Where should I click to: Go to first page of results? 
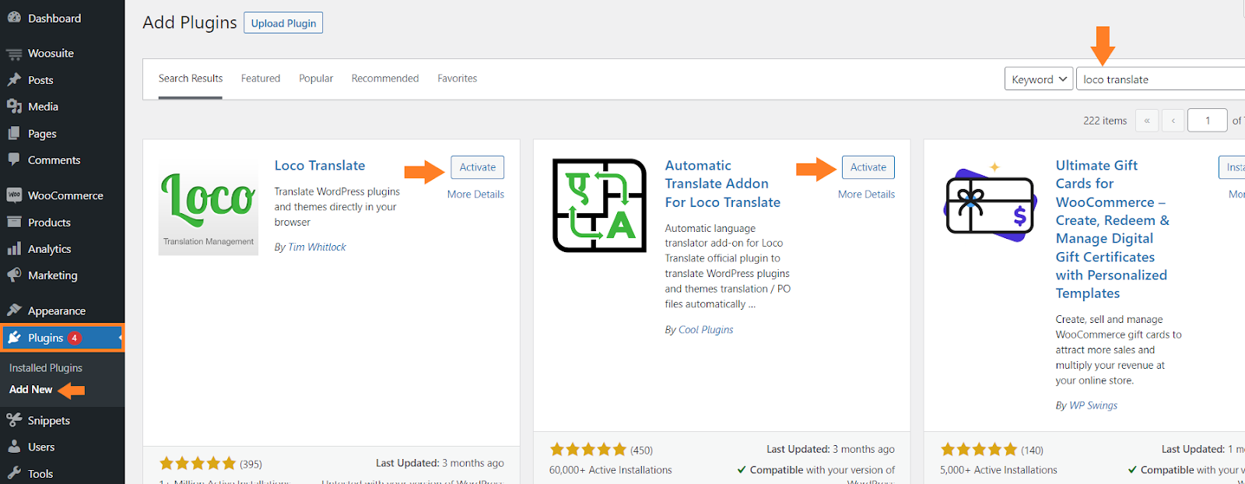tap(1147, 121)
